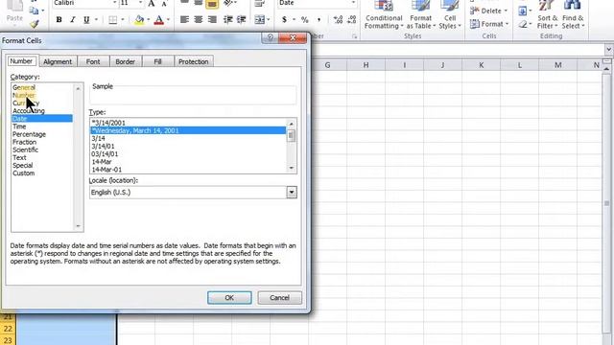Increase indent in the ribbon
This screenshot has width=614, height=345.
pyautogui.click(x=241, y=19)
